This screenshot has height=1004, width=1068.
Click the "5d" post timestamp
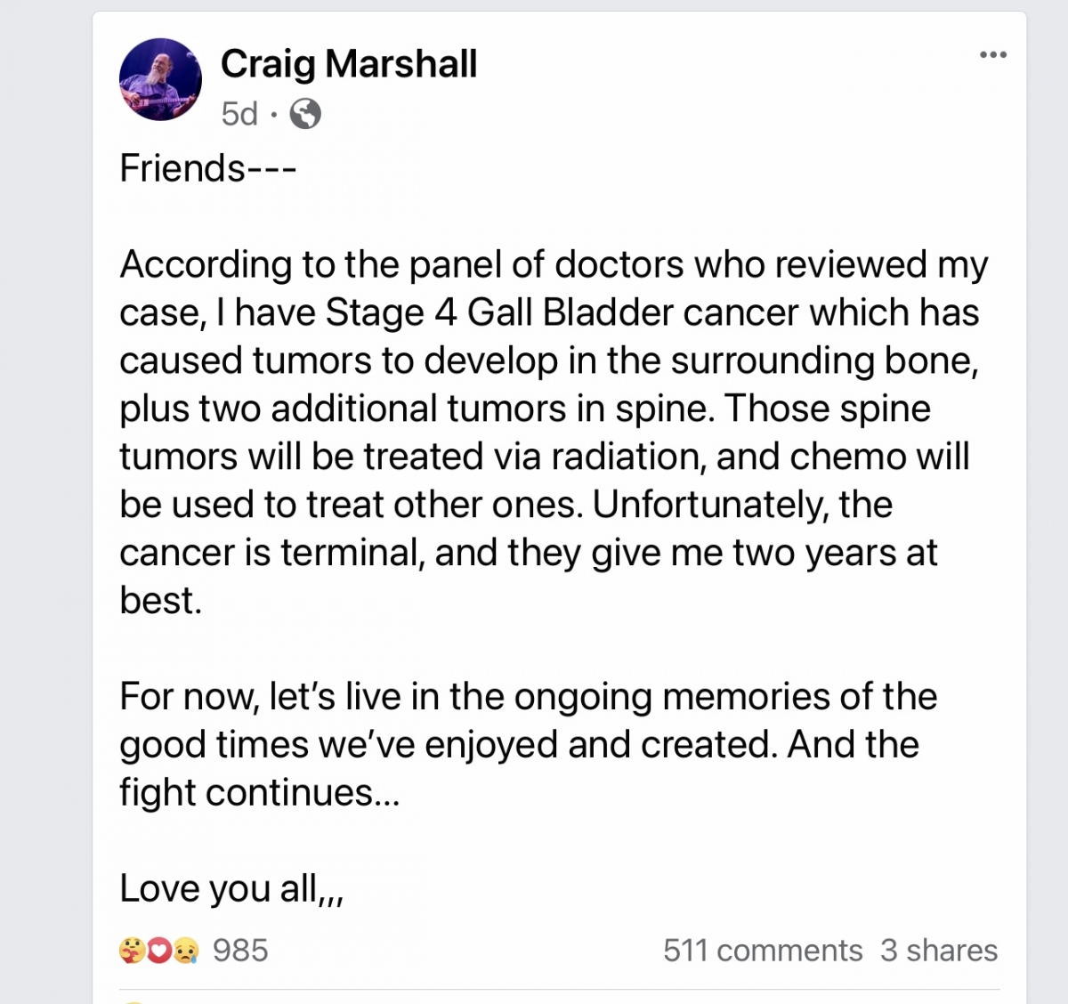coord(239,115)
